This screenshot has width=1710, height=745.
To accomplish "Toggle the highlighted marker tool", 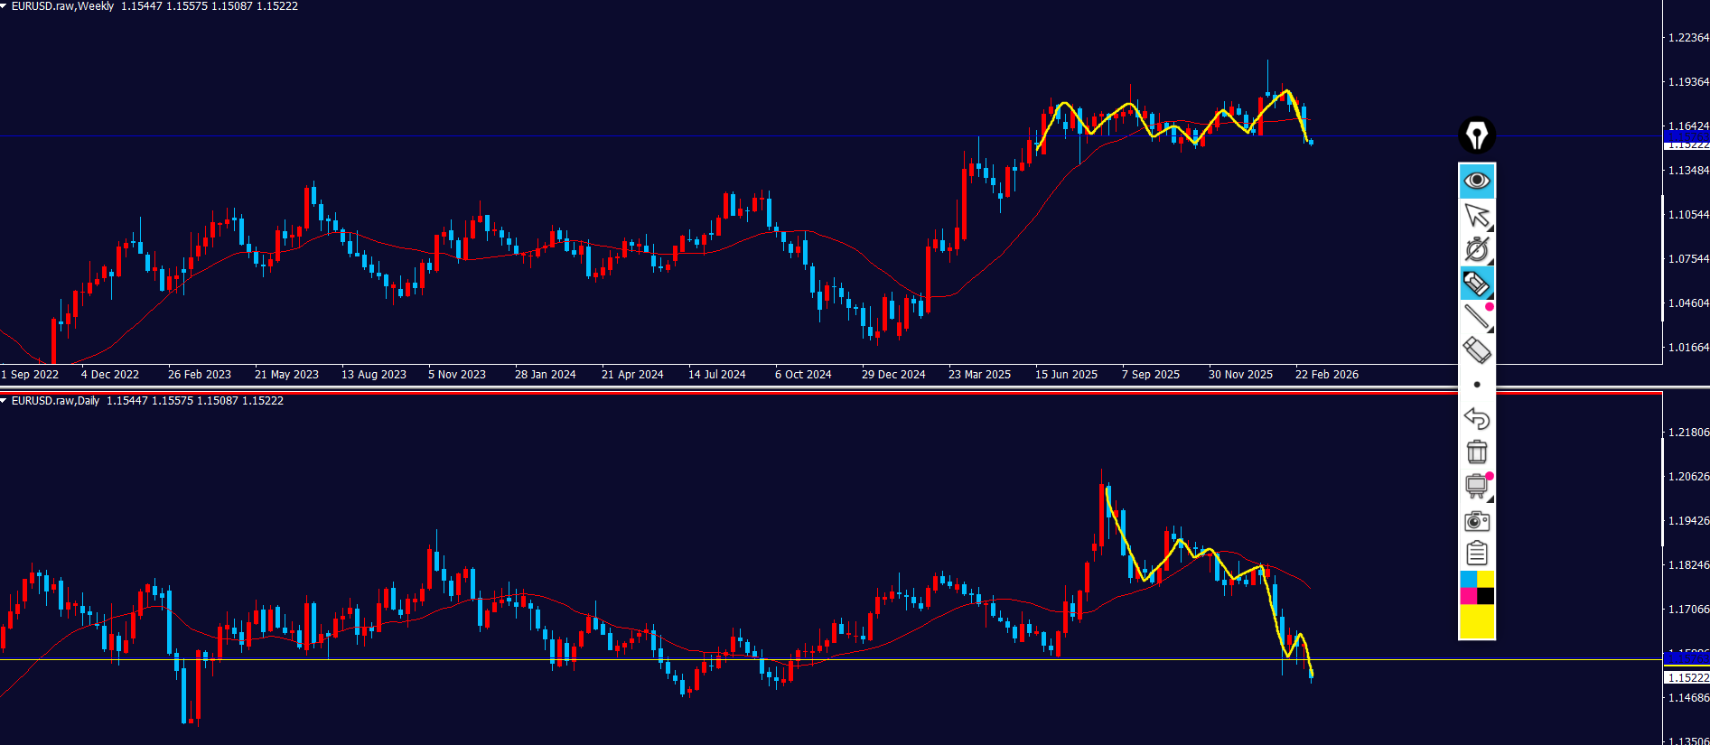I will (x=1476, y=284).
